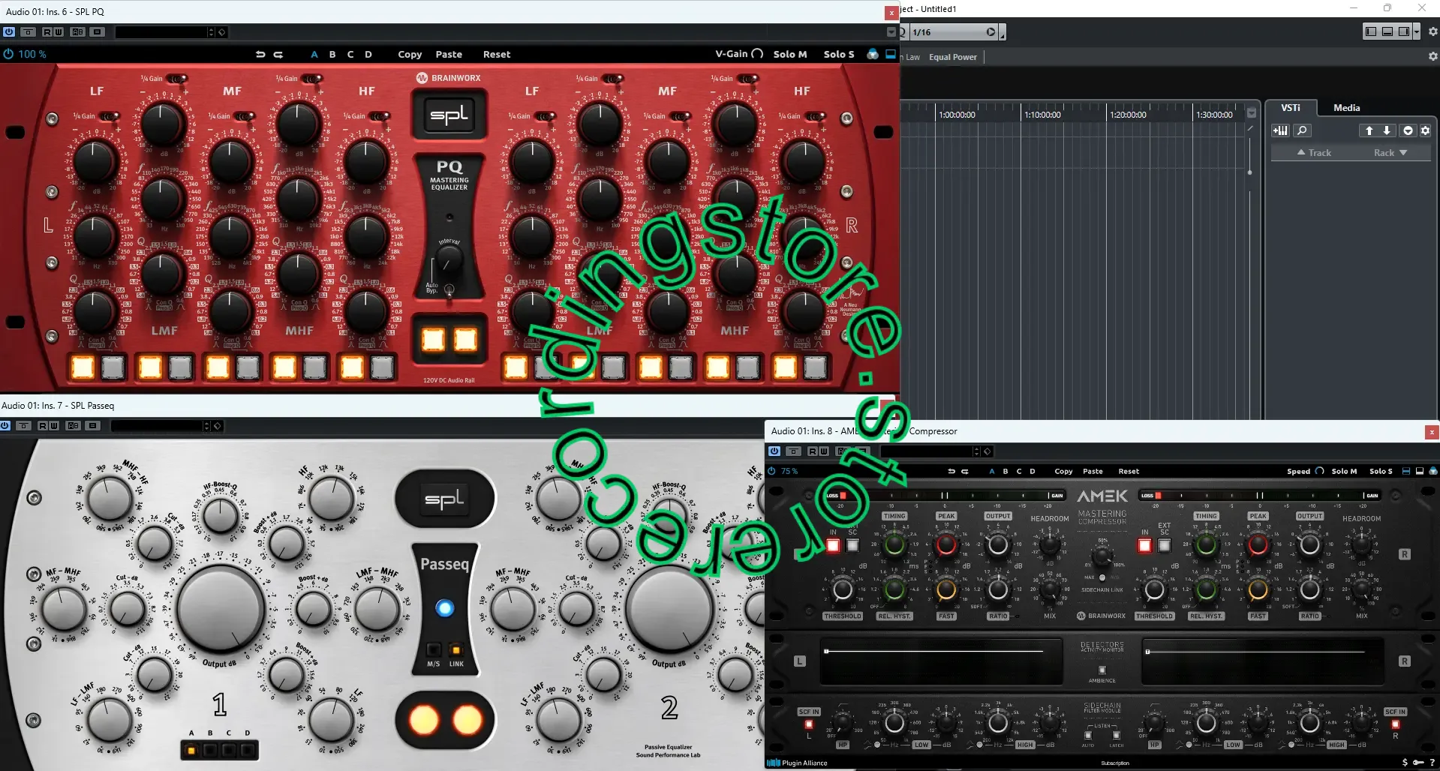The height and width of the screenshot is (771, 1440).
Task: Click the SPL PQ Interval knob
Action: coord(449,260)
